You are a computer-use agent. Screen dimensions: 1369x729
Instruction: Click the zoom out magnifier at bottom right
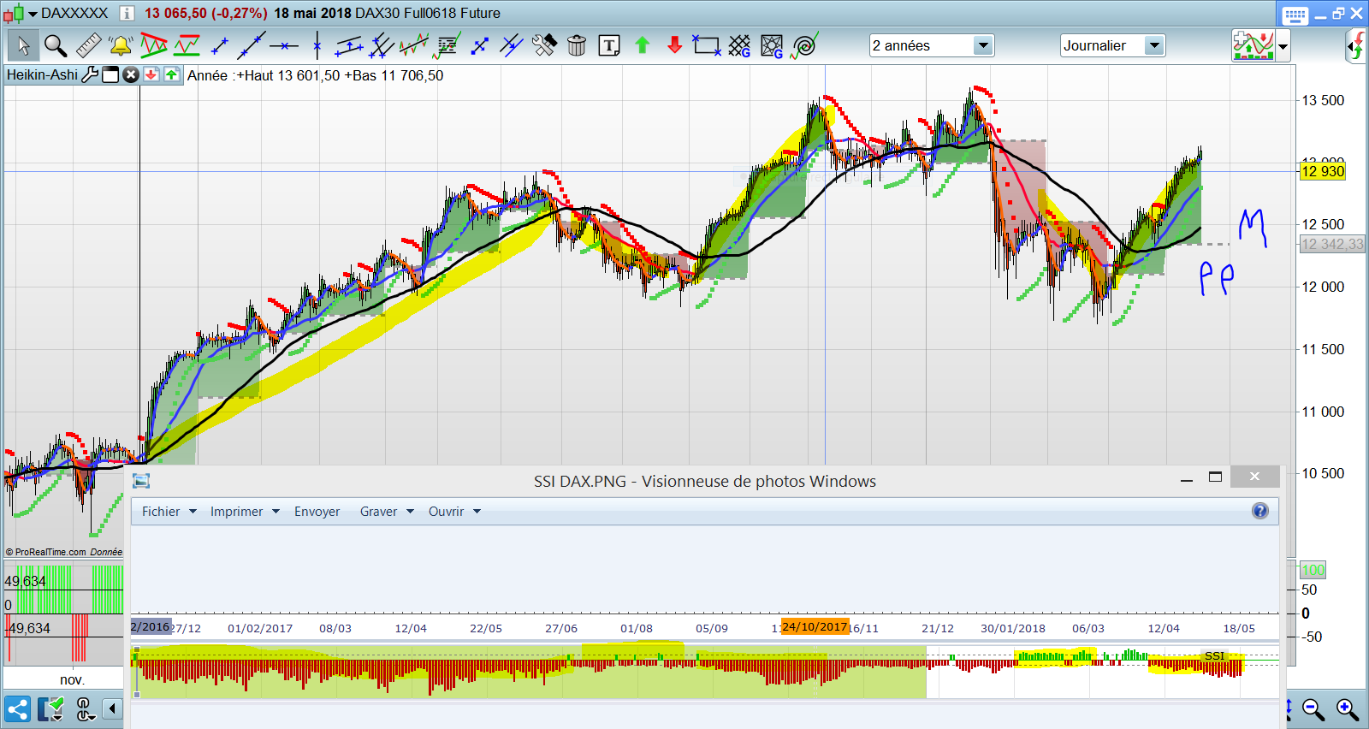pyautogui.click(x=1313, y=709)
